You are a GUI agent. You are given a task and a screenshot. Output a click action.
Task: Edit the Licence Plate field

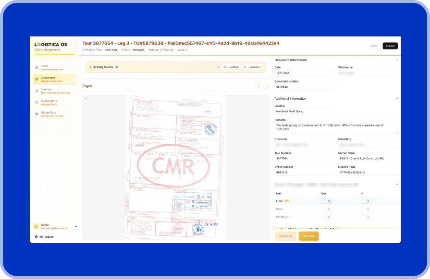tap(368, 172)
